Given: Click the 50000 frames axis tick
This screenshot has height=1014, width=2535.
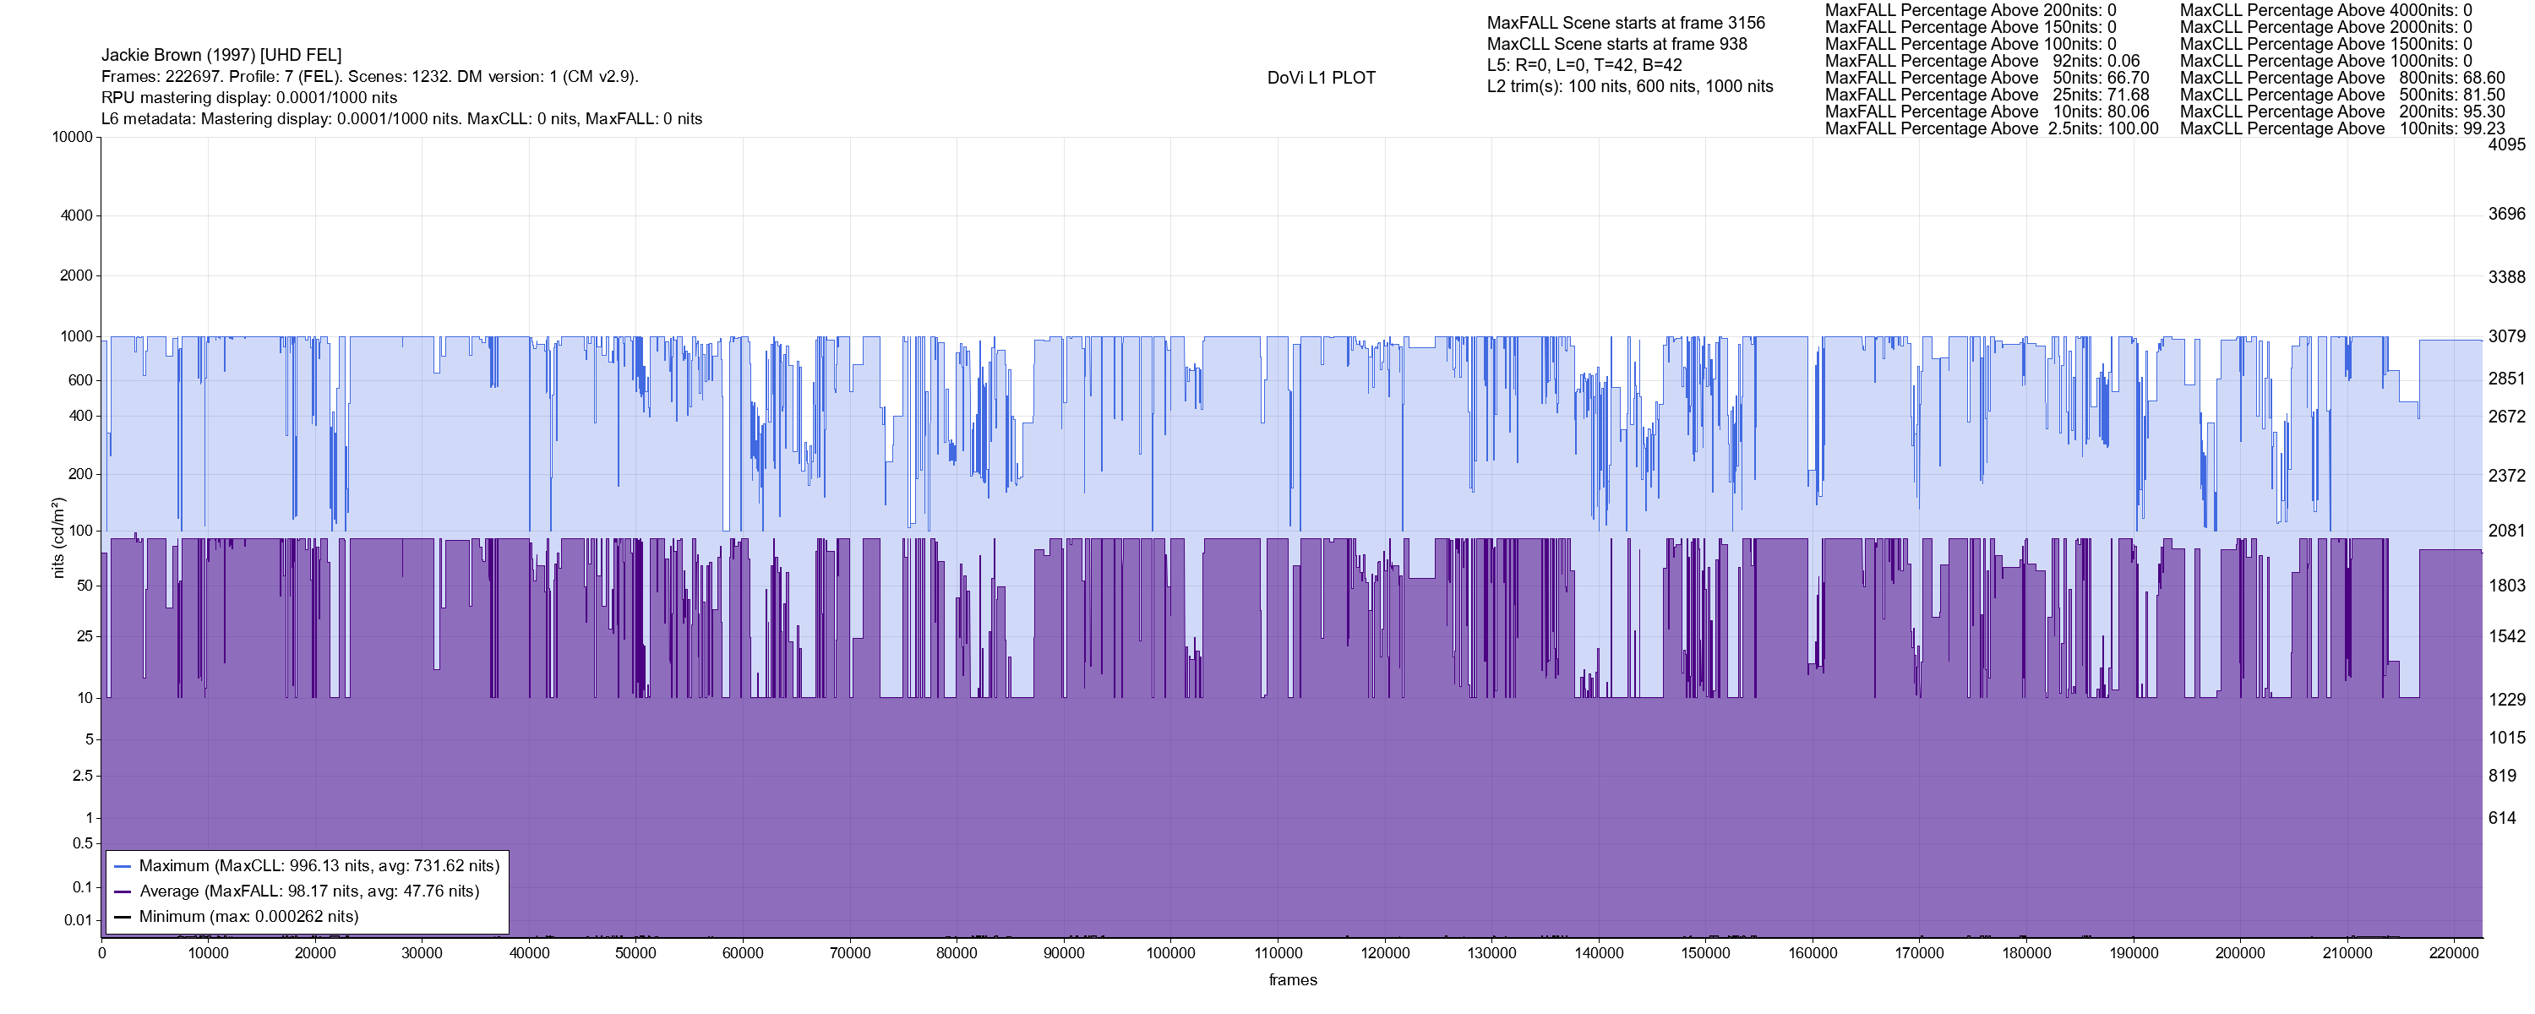Looking at the screenshot, I should 635,954.
